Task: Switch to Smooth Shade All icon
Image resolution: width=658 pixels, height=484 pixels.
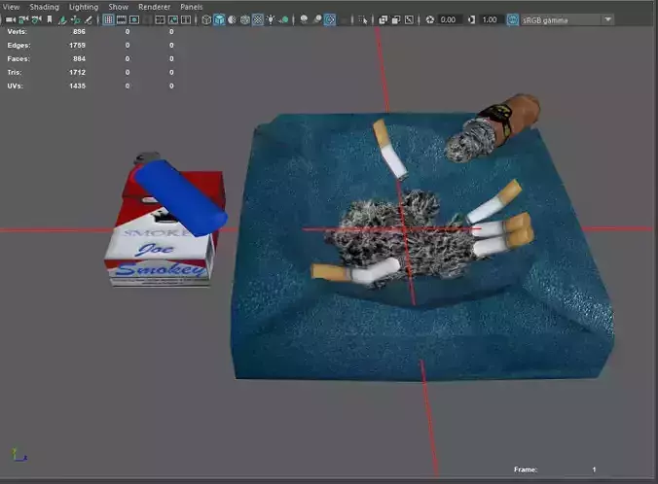Action: [x=219, y=19]
